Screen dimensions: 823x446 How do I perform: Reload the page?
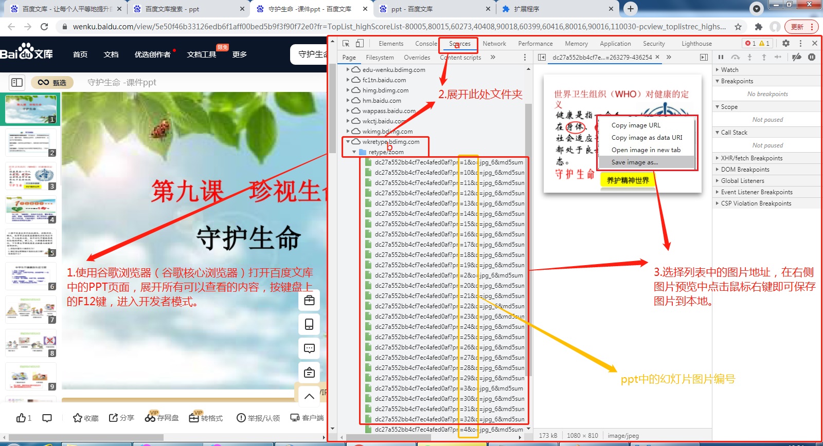[44, 27]
